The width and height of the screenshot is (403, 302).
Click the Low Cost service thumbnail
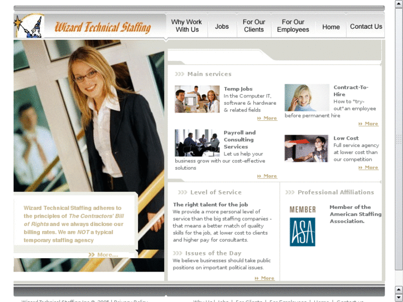pyautogui.click(x=307, y=149)
